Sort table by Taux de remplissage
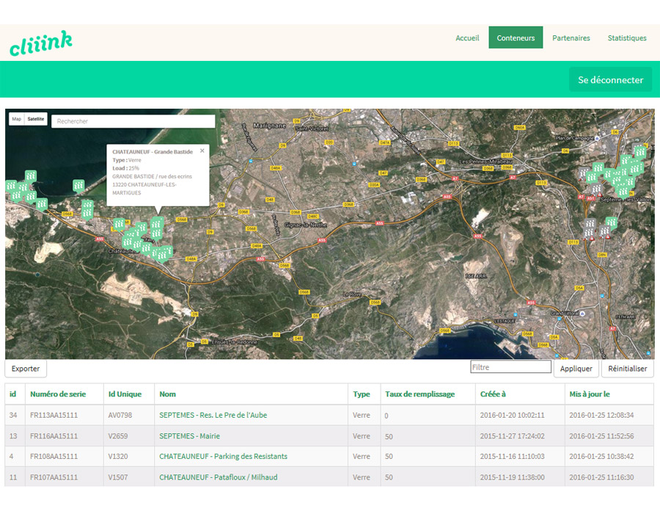 (419, 394)
